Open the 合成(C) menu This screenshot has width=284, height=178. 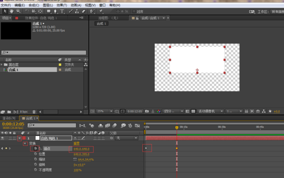[34, 5]
